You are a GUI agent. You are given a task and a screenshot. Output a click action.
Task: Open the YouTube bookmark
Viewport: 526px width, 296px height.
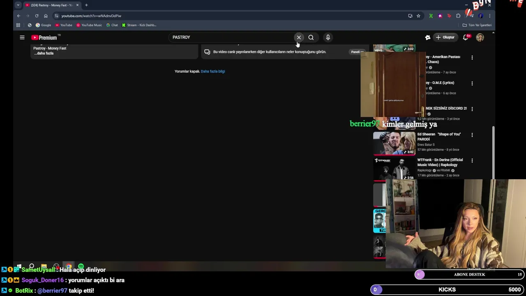pyautogui.click(x=64, y=25)
